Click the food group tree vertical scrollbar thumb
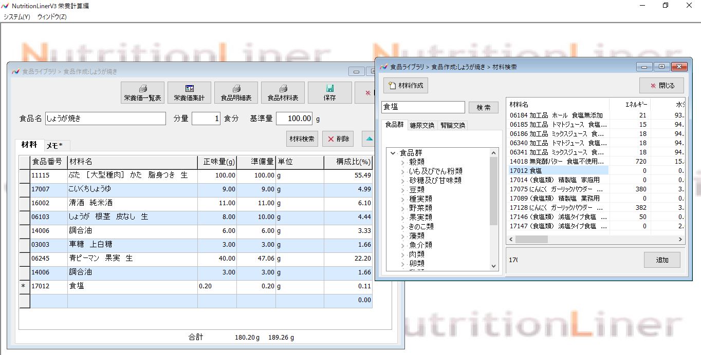The image size is (701, 355). [x=494, y=191]
